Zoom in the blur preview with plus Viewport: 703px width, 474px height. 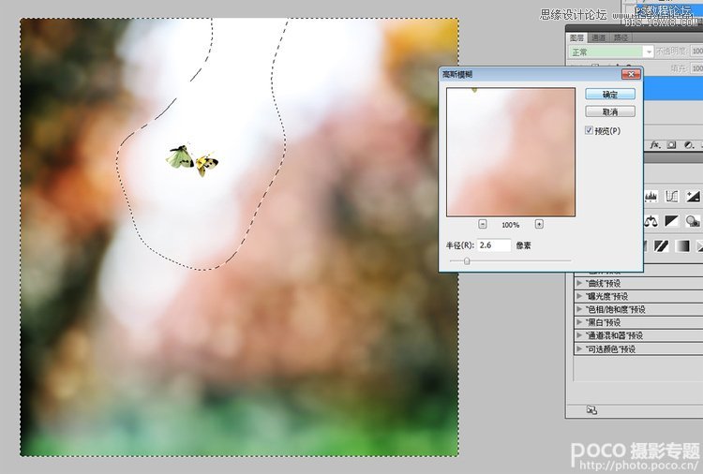click(x=539, y=224)
